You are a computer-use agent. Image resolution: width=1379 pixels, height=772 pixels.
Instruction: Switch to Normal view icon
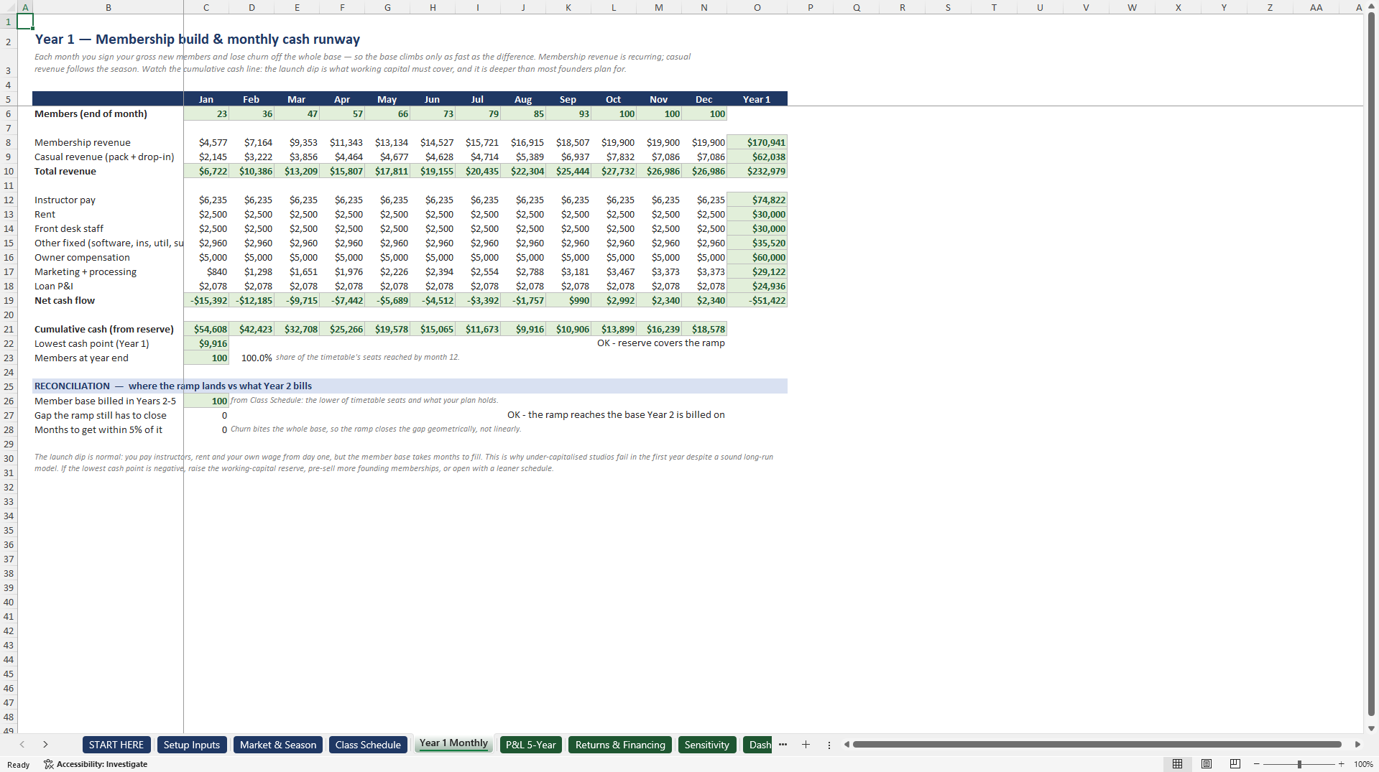(1177, 764)
